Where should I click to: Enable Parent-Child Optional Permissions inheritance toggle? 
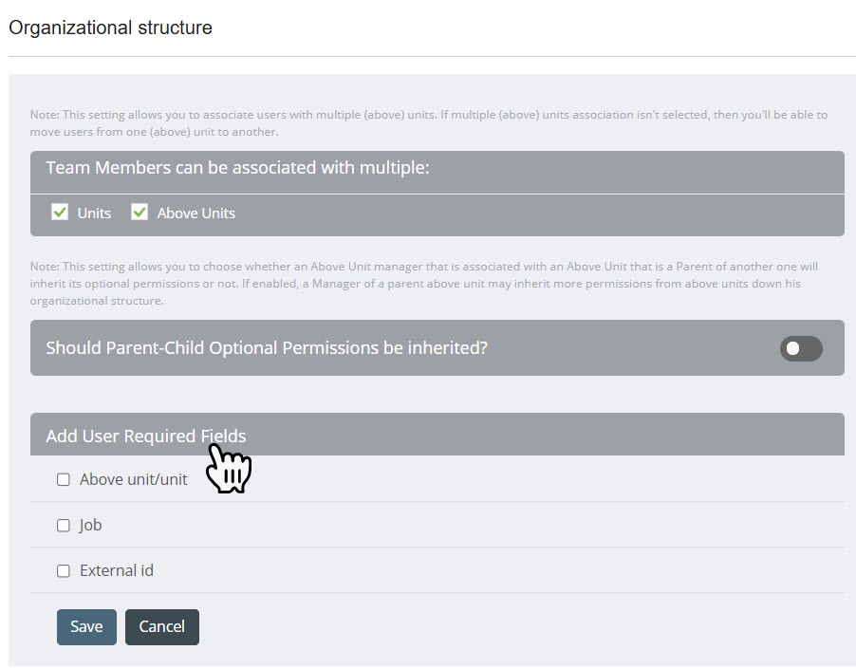pyautogui.click(x=801, y=348)
